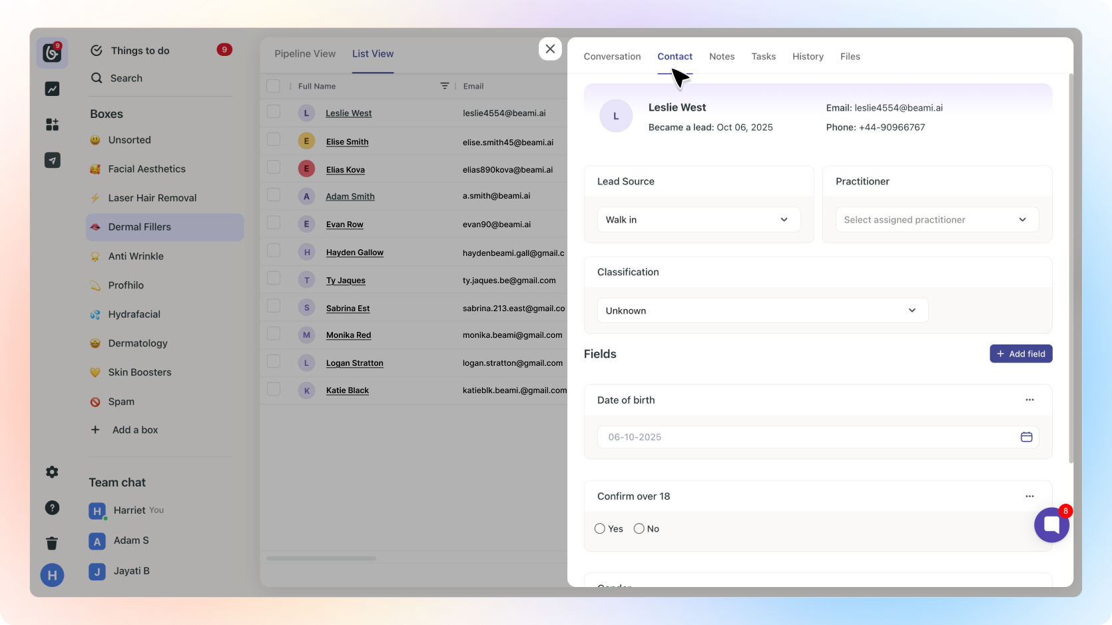Switch to the Files tab

850,57
